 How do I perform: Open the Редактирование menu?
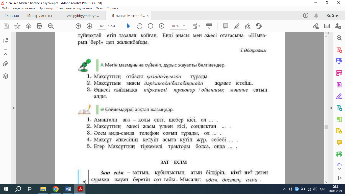24,8
